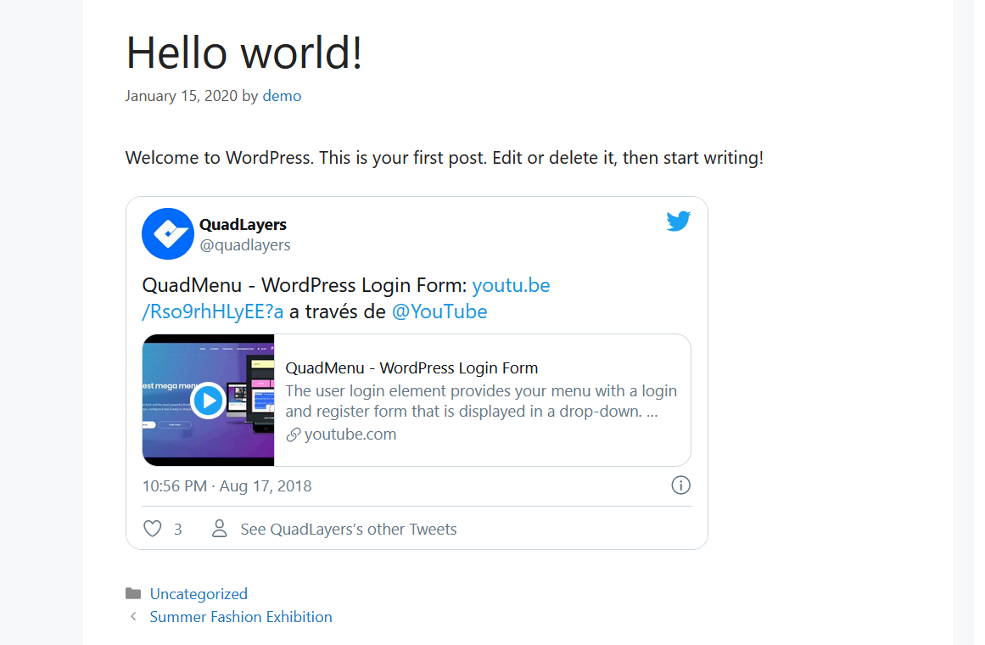Play the embedded video thumbnail
985x645 pixels.
click(208, 401)
